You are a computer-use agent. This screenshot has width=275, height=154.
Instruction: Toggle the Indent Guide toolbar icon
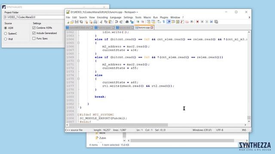tap(168, 22)
